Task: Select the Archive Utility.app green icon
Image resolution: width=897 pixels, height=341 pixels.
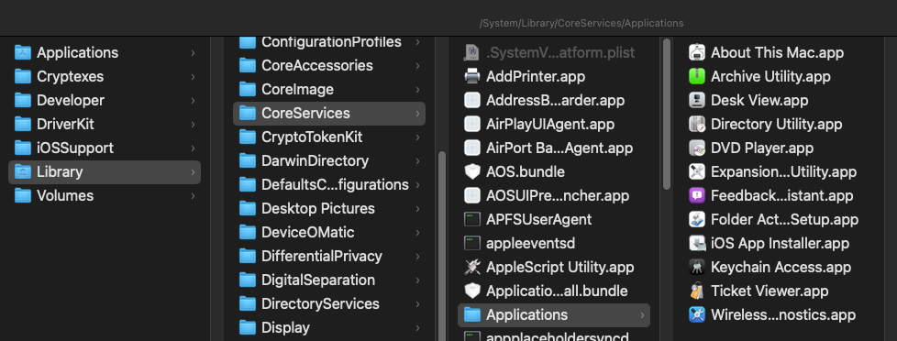Action: click(x=697, y=76)
